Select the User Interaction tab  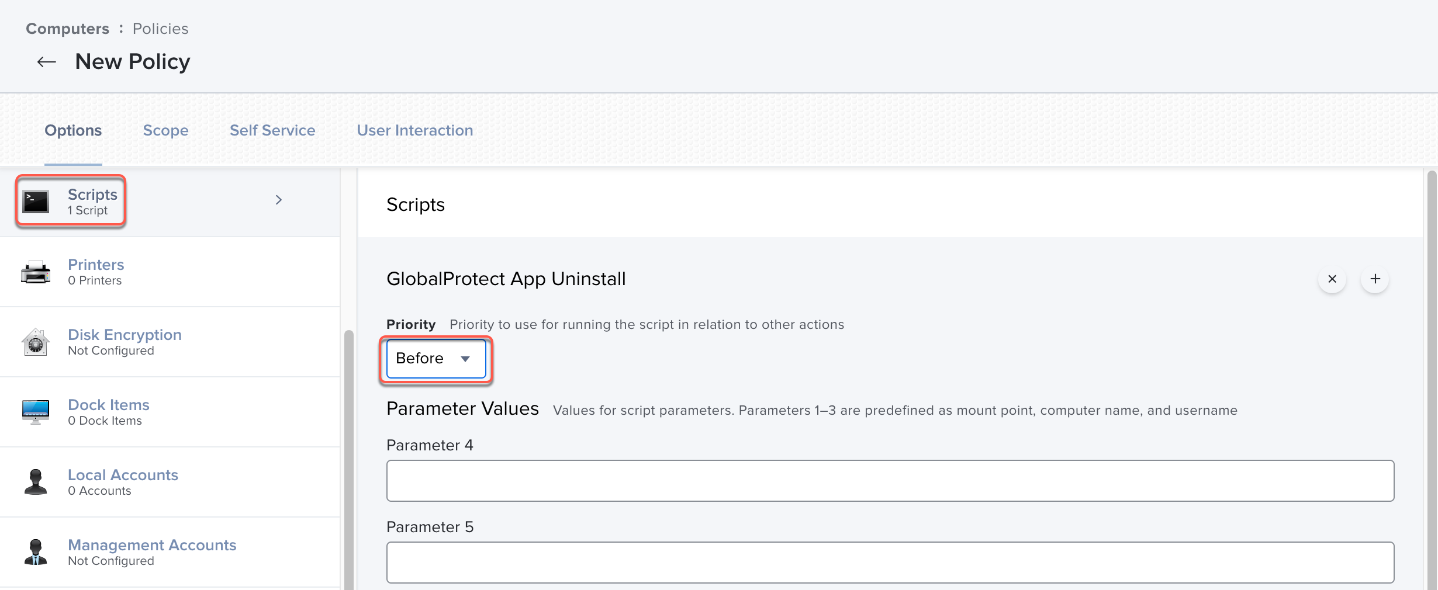click(415, 130)
